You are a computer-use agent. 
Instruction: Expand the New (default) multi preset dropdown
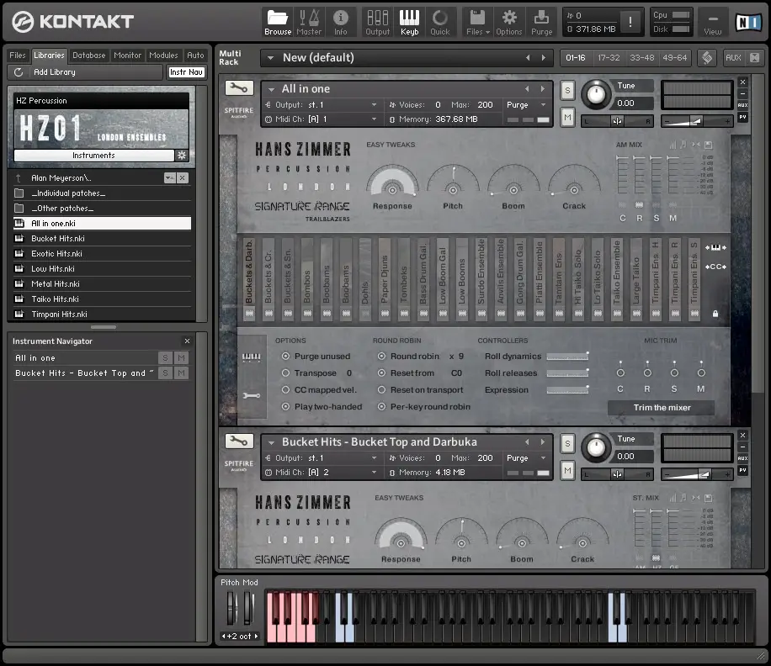coord(269,58)
